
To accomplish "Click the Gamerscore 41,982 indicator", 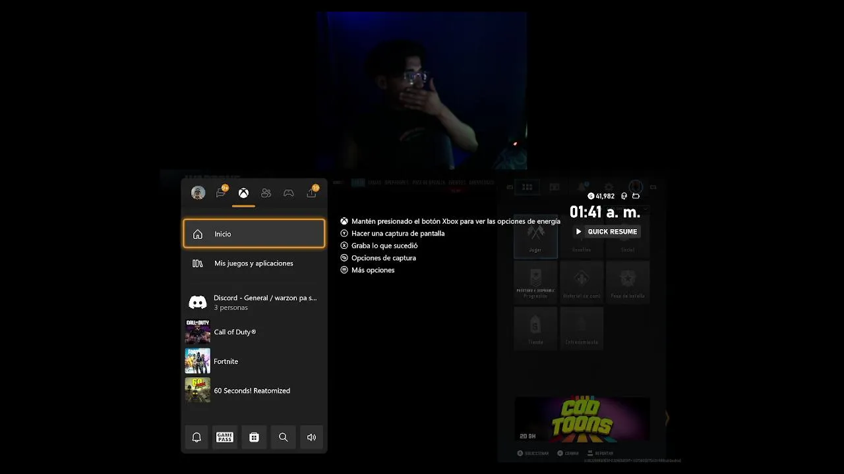I will point(601,196).
